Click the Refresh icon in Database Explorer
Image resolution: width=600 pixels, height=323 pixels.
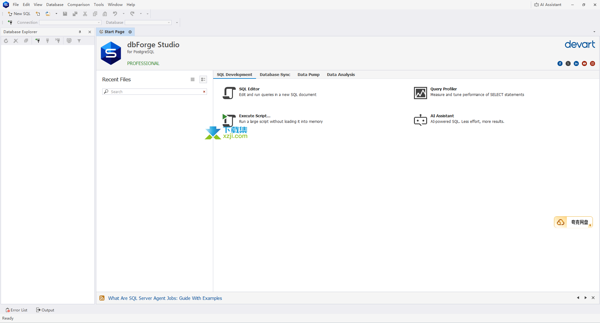click(x=6, y=41)
